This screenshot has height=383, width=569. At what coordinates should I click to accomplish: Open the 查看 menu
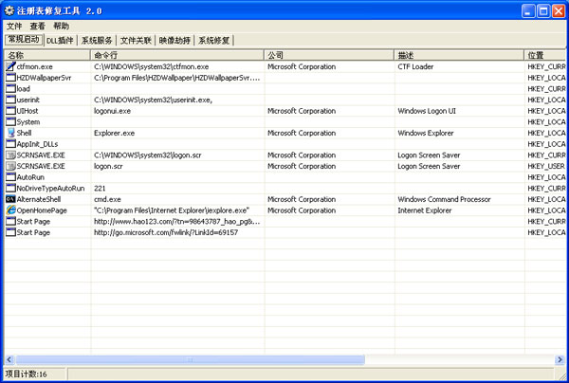tap(37, 27)
